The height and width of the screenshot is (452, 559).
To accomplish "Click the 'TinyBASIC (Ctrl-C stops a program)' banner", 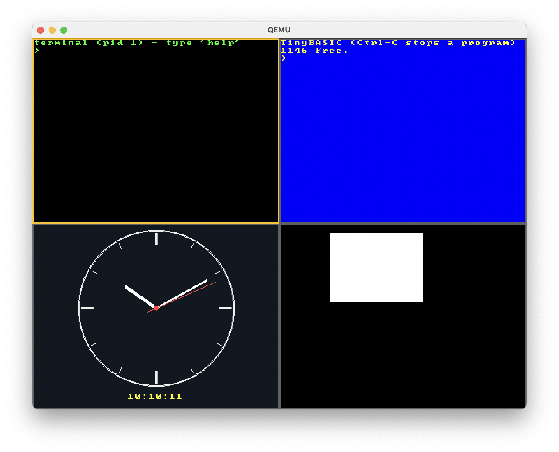I will (x=398, y=43).
